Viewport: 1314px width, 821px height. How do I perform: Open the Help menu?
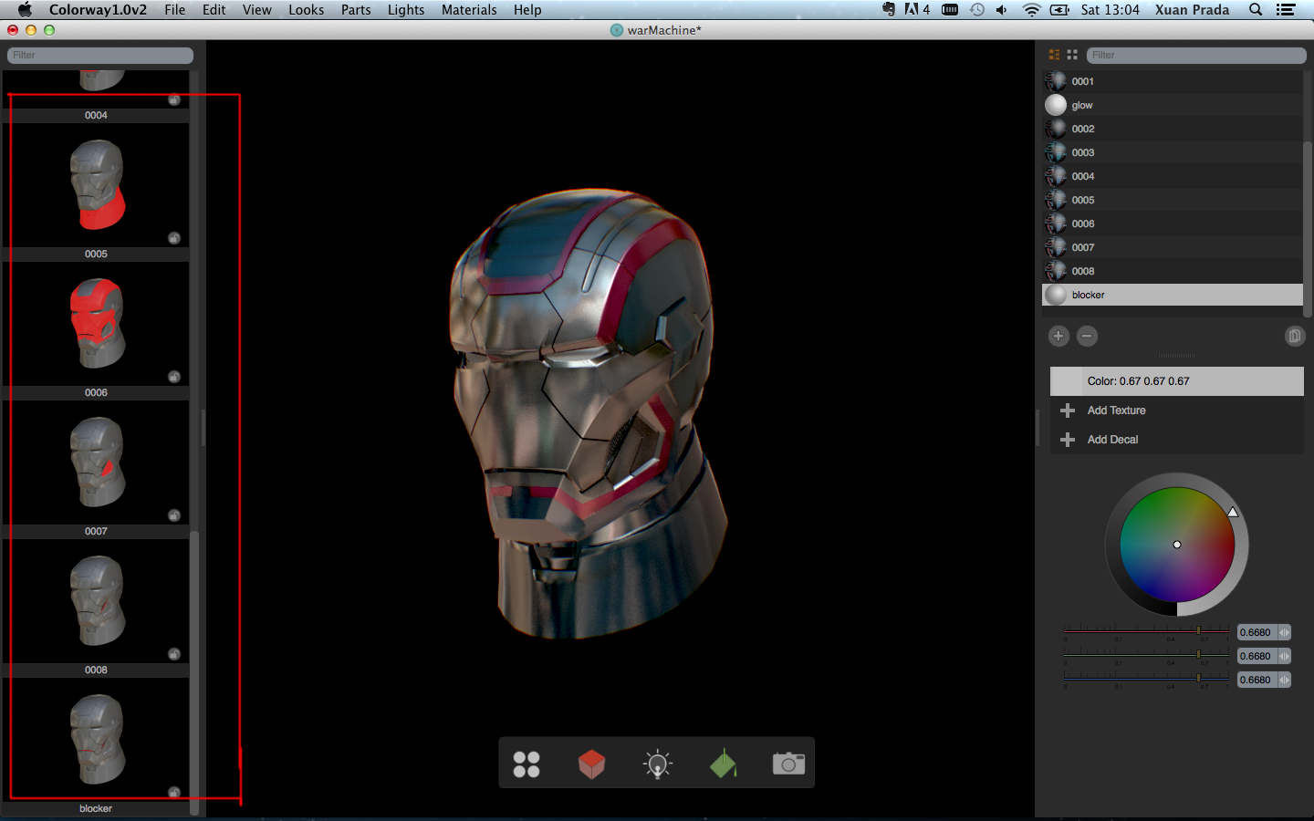527,9
